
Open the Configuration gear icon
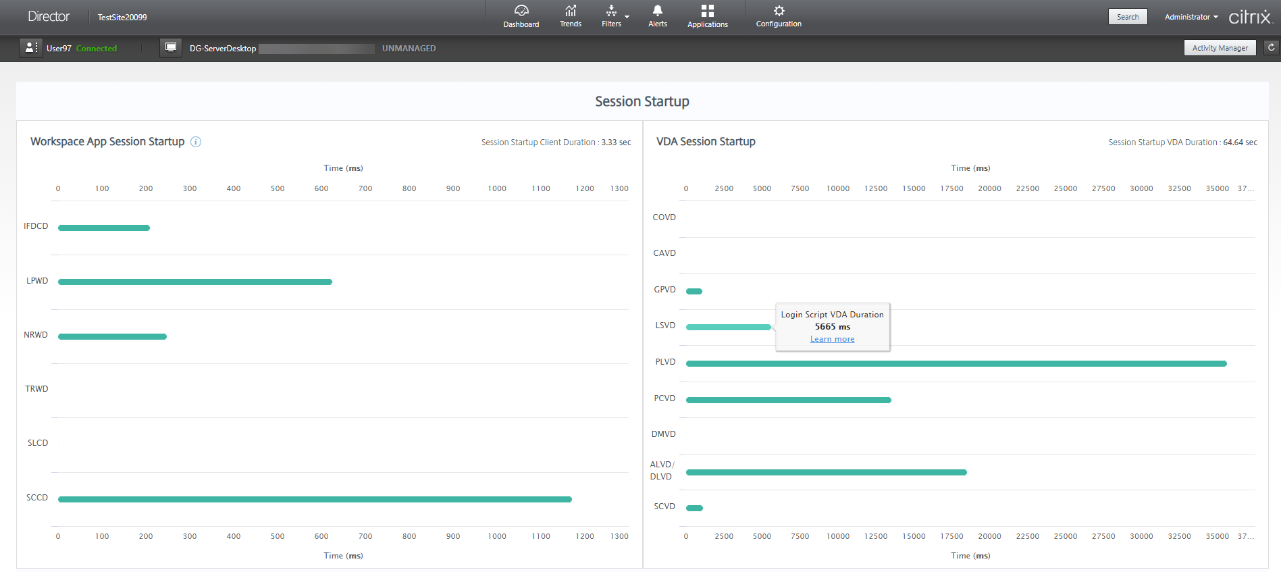point(779,11)
